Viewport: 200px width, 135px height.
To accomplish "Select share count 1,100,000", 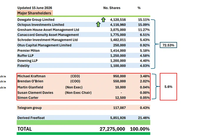I will pyautogui.click(x=118, y=66).
